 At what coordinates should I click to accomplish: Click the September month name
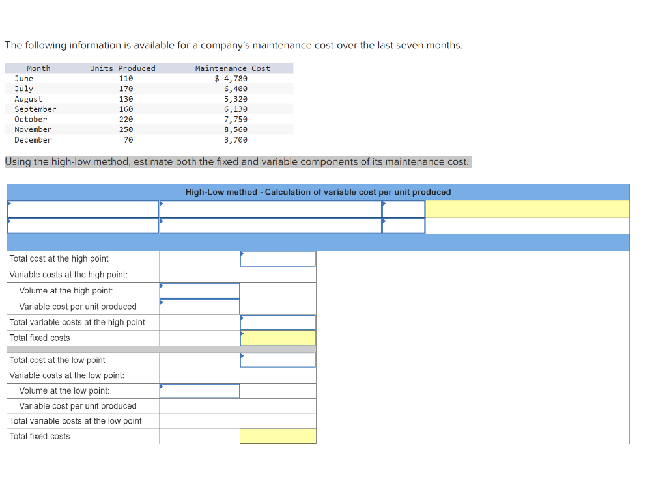click(35, 109)
